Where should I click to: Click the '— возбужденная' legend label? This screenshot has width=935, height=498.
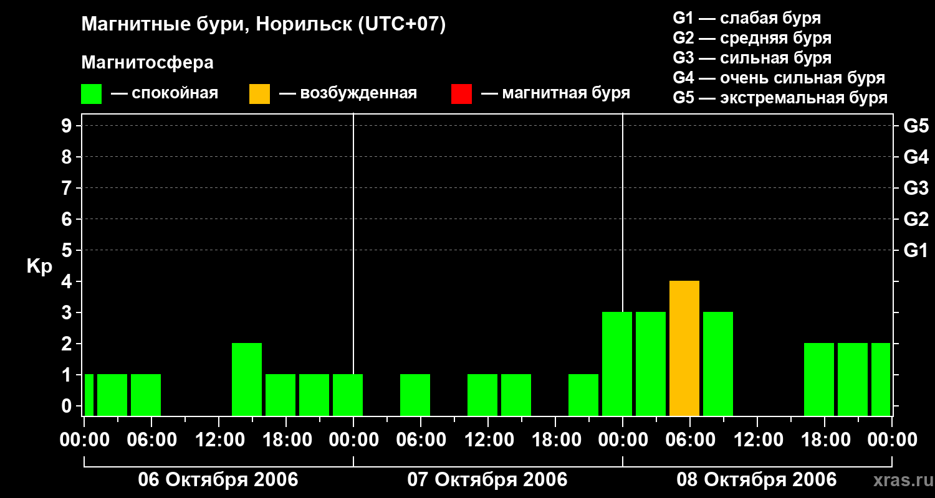348,94
